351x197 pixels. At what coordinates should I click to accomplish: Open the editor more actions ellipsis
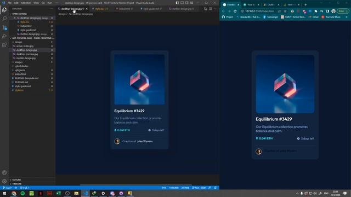pyautogui.click(x=215, y=9)
